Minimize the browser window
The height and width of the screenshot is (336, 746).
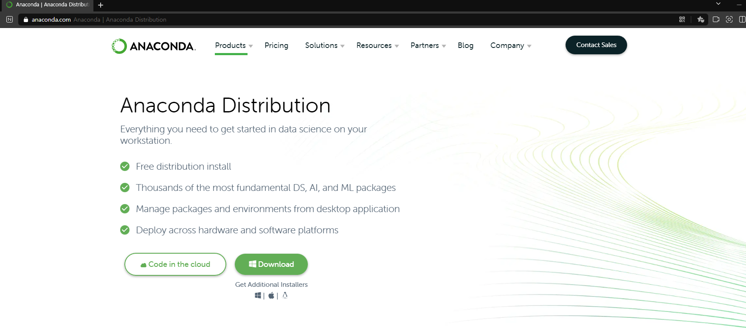pos(739,4)
